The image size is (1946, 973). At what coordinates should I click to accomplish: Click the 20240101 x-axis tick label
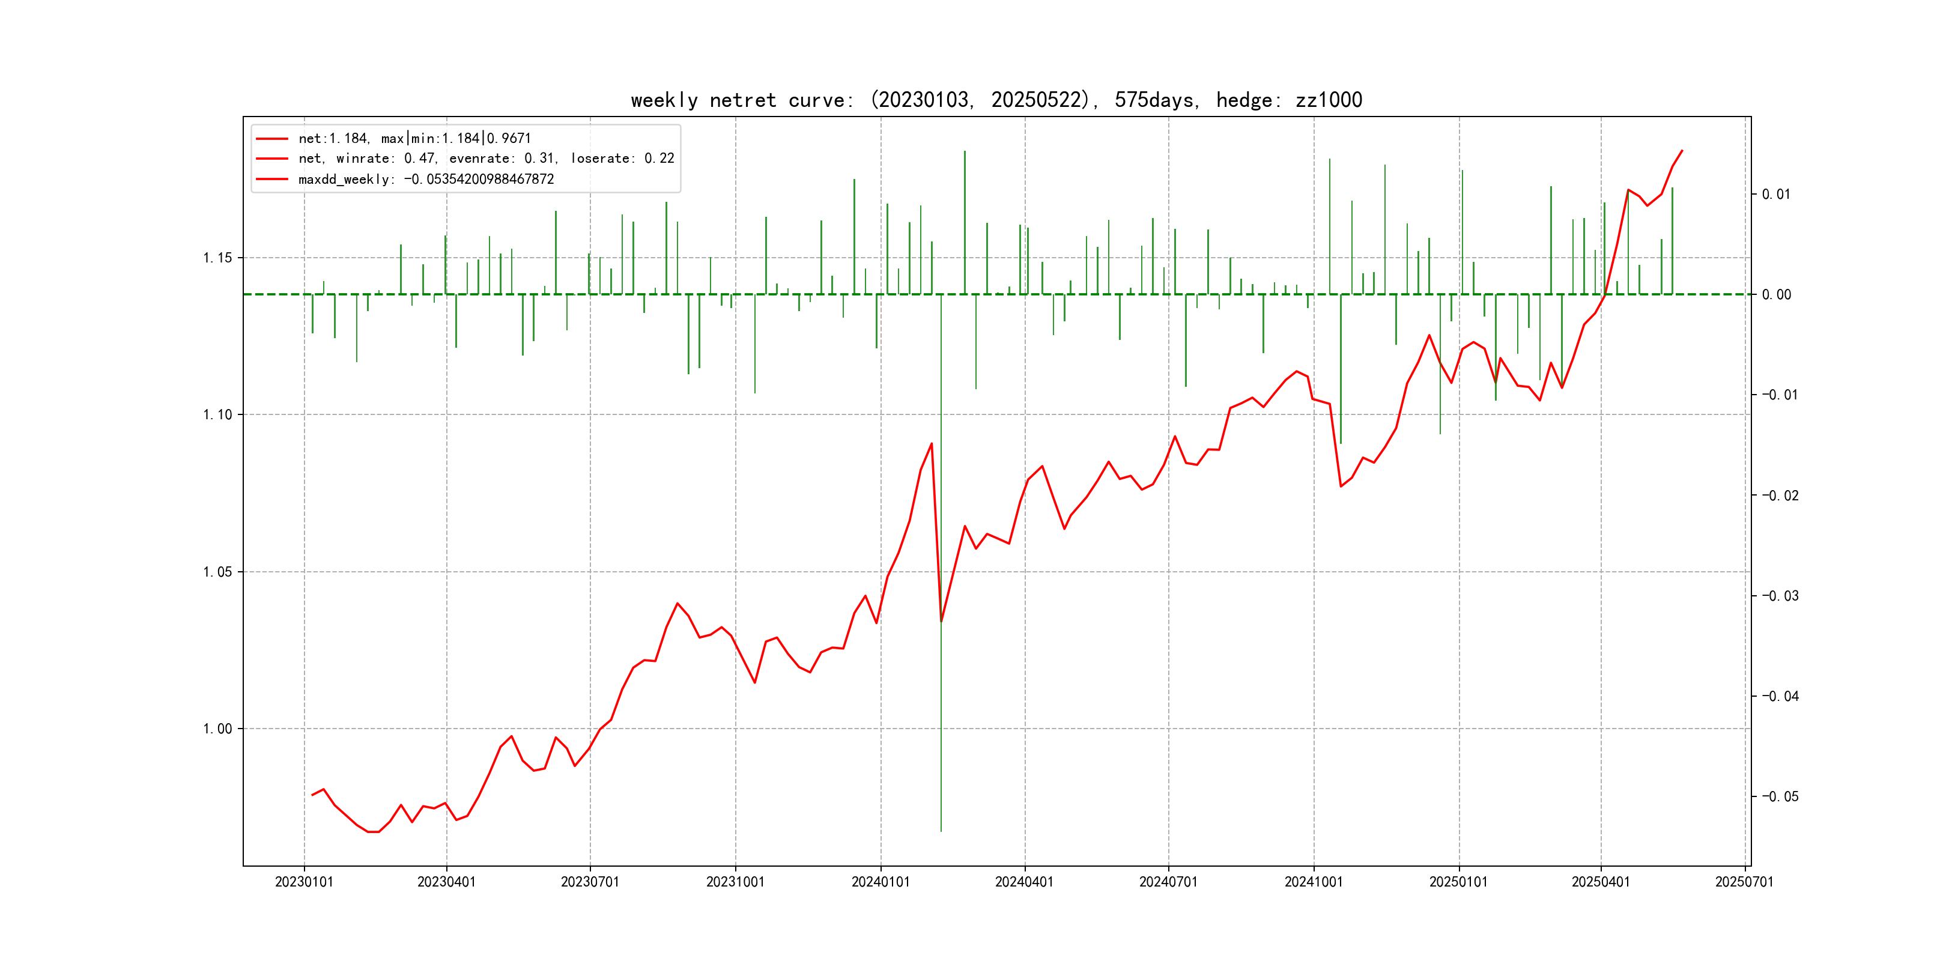[x=881, y=882]
